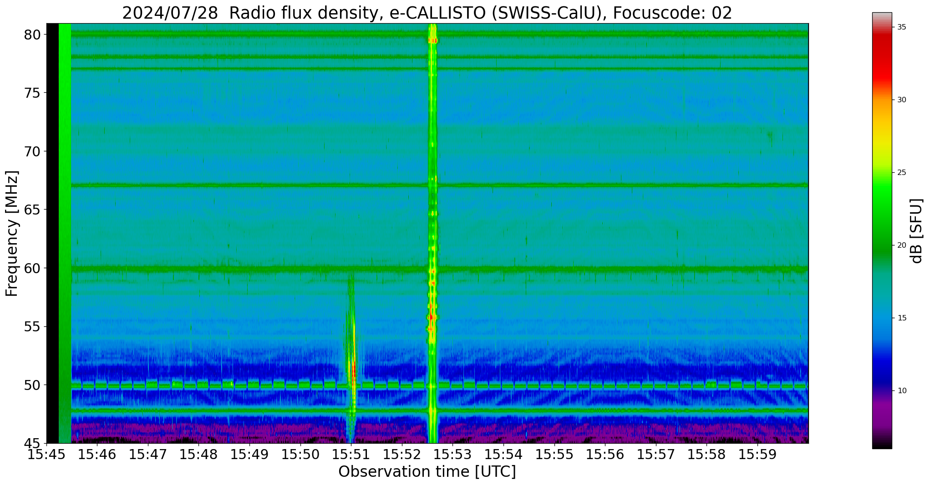The image size is (930, 485).
Task: Click the 80 MHz y-axis tick label
Action: pyautogui.click(x=33, y=35)
